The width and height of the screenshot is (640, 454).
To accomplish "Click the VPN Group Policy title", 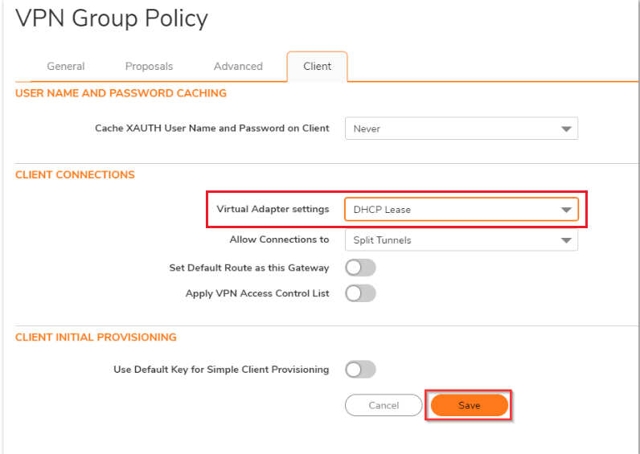I will pos(112,18).
